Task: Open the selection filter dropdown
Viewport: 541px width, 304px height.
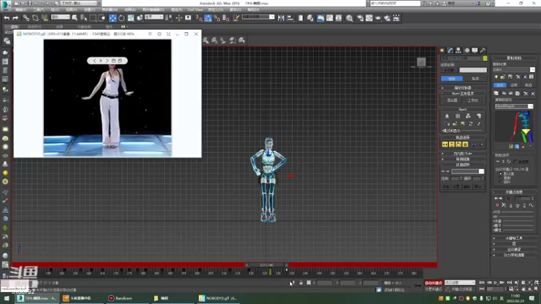Action: point(60,17)
